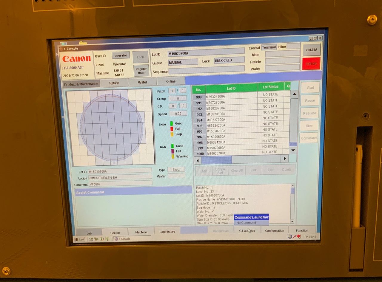Click the red pen system tray icon
The image size is (382, 282).
(294, 237)
